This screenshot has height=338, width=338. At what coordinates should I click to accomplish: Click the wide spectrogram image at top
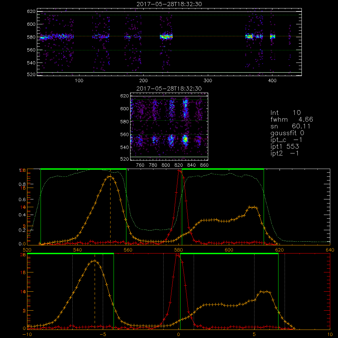click(x=169, y=42)
